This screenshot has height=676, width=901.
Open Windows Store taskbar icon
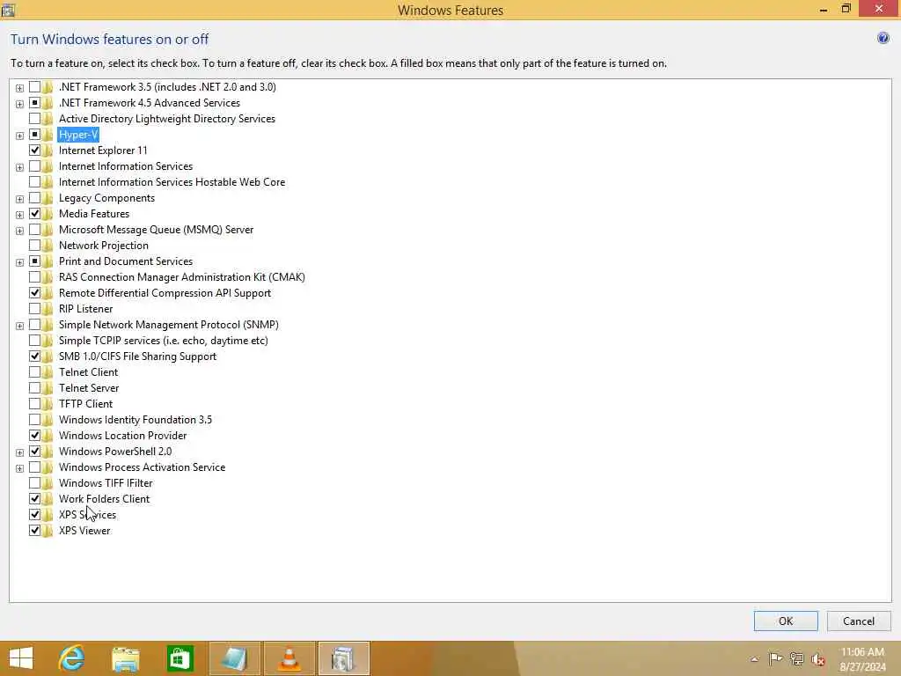point(179,658)
